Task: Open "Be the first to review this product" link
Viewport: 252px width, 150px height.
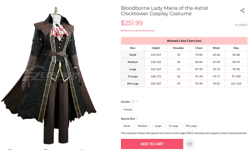Action: [138, 31]
